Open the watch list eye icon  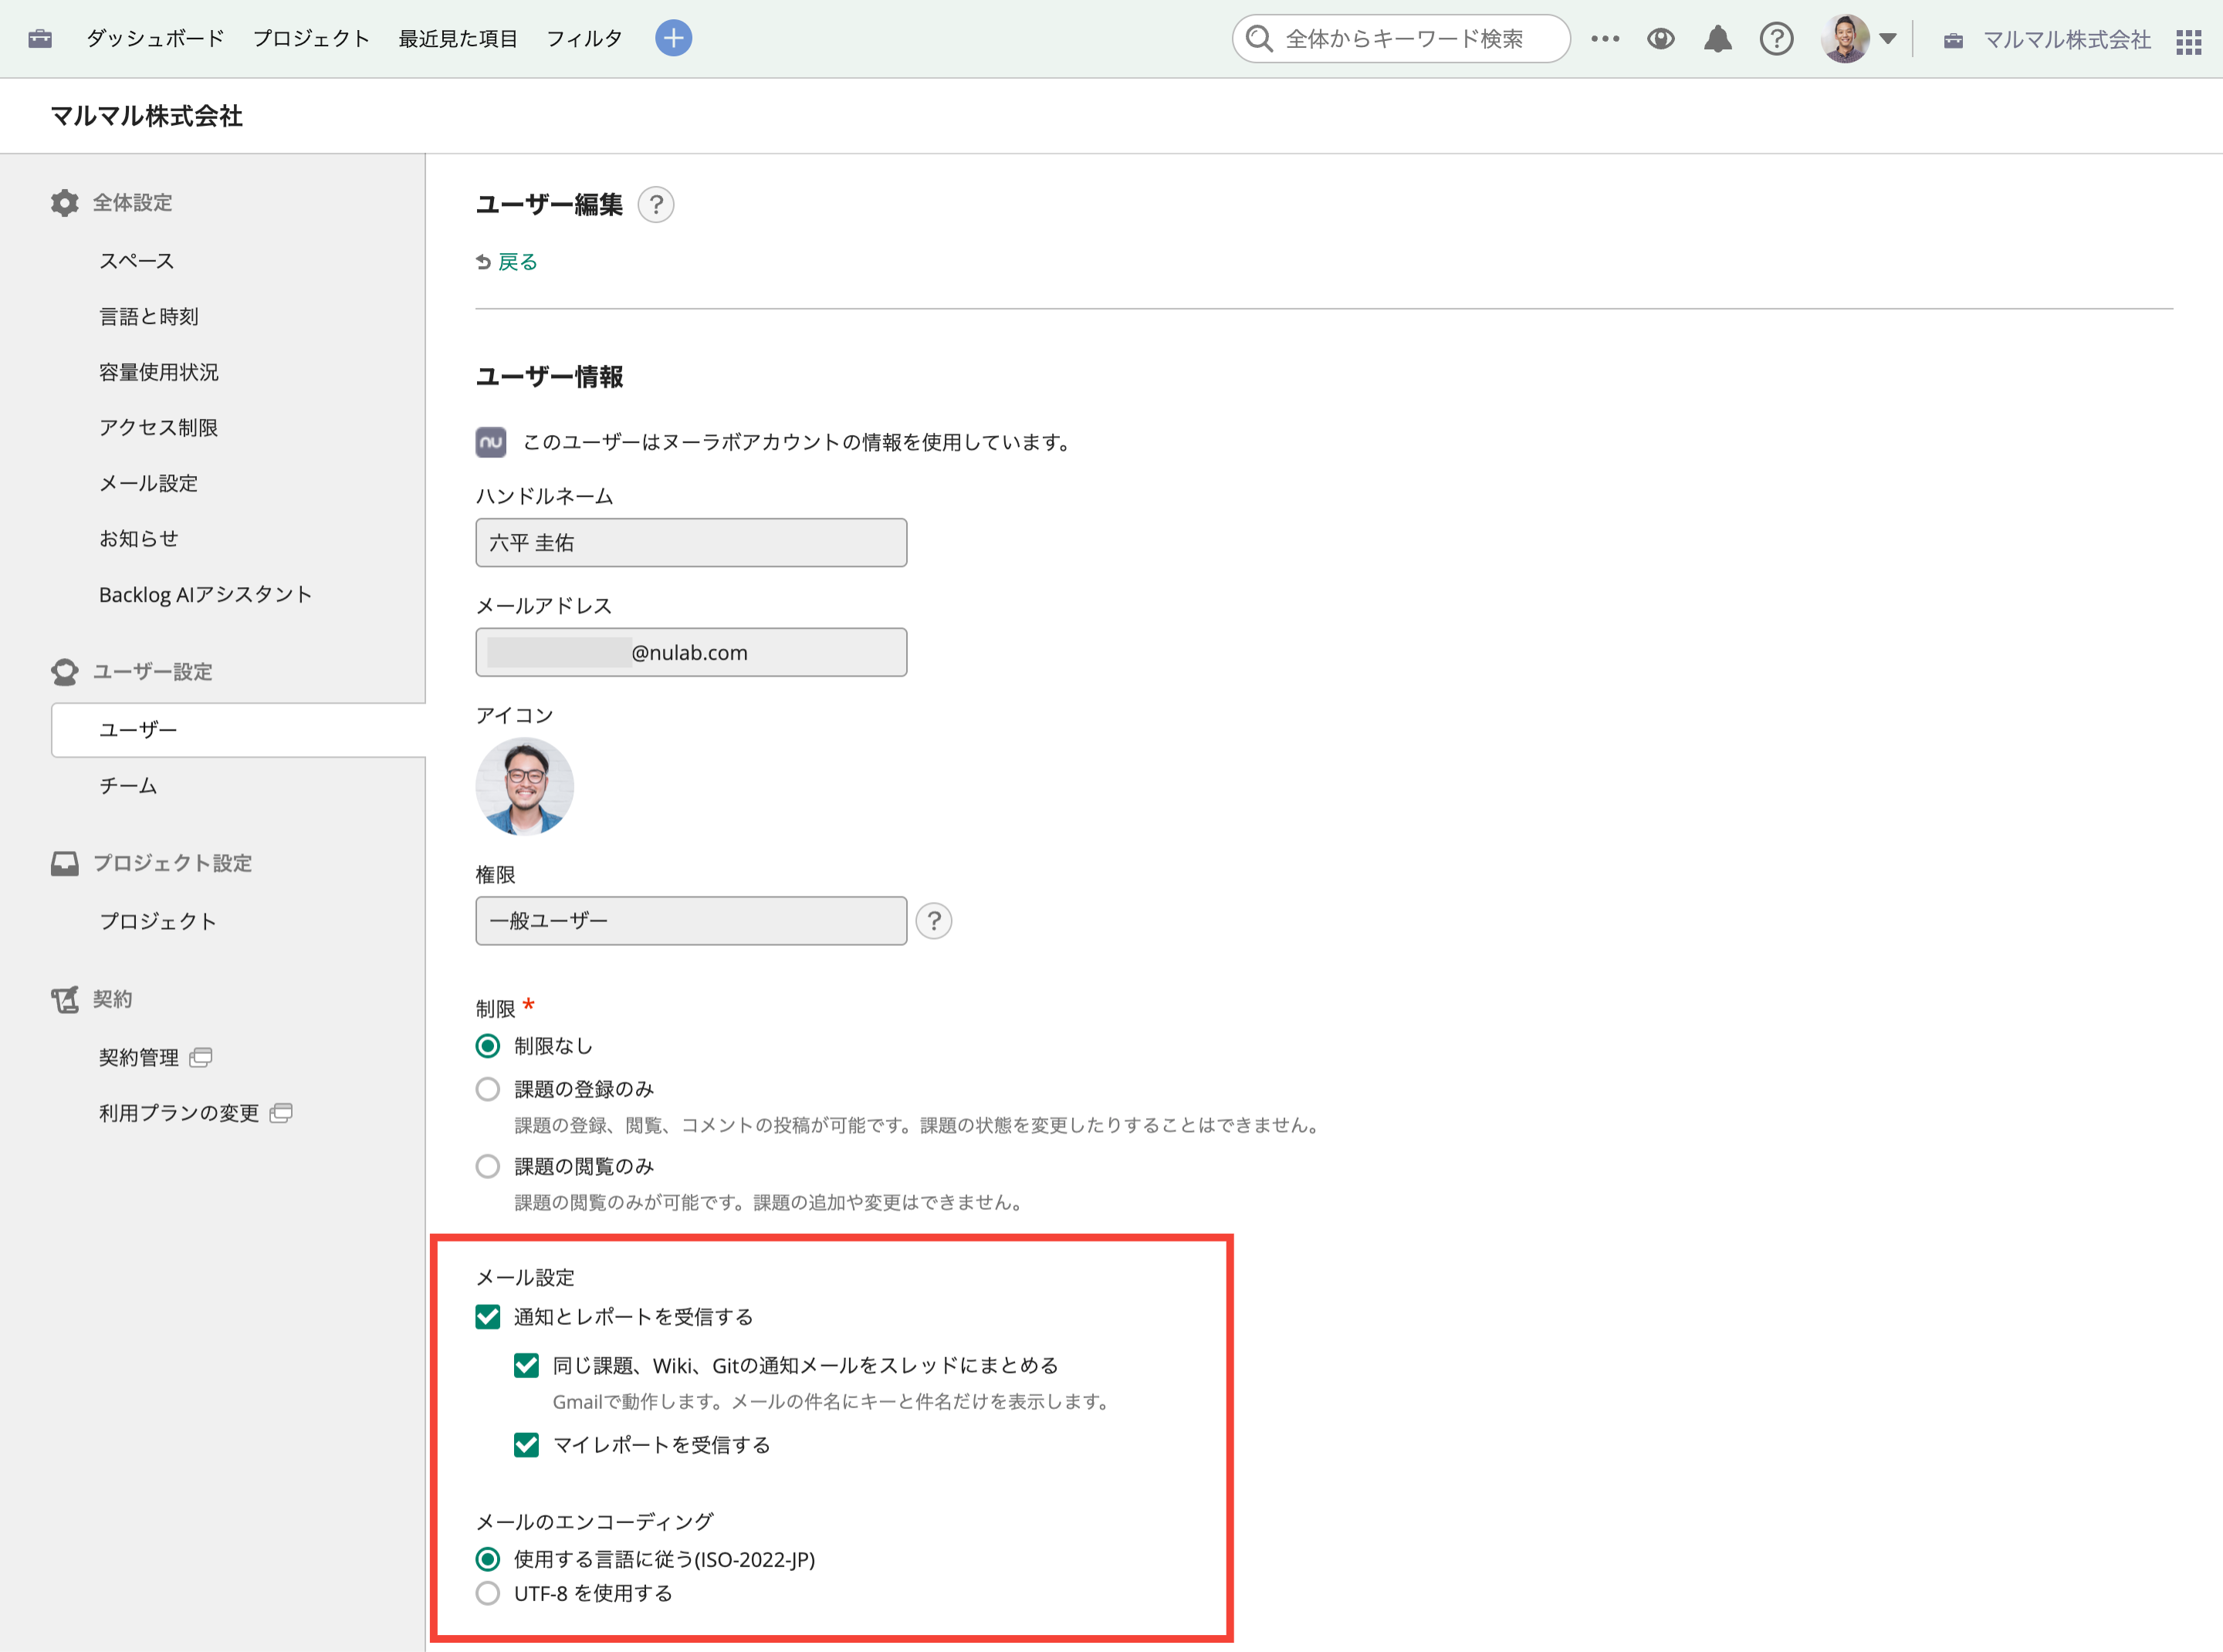1661,39
